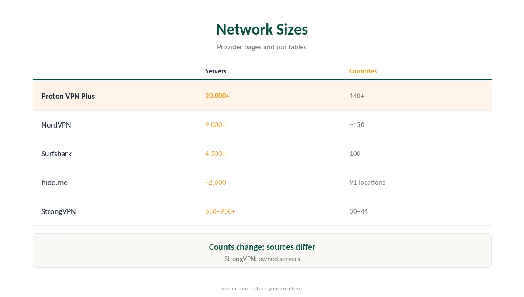524x297 pixels.
Task: Click the StrongVPN: owned servers footnote
Action: click(x=262, y=259)
